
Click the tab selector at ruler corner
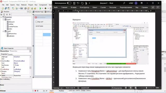tap(54, 11)
